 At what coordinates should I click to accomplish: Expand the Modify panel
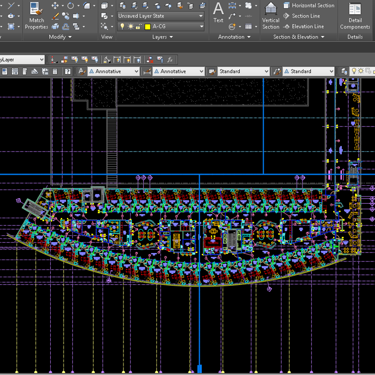[60, 37]
